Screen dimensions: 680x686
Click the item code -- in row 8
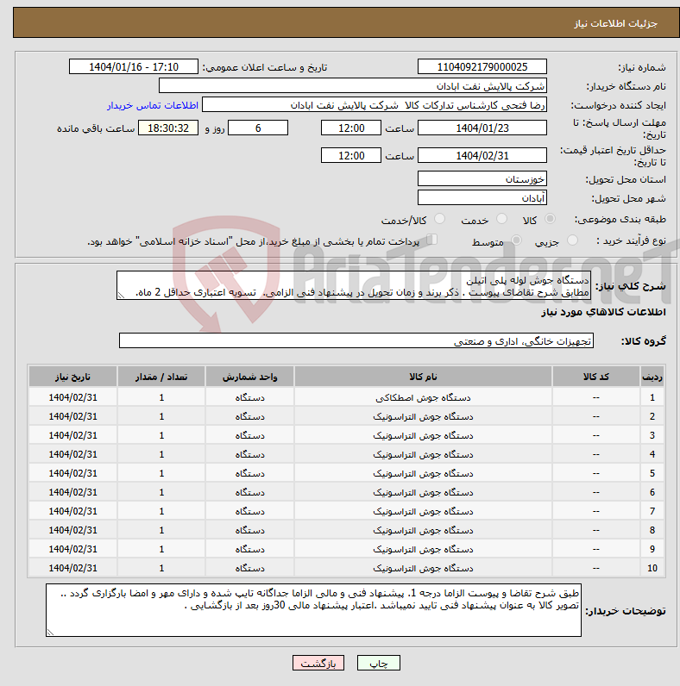[x=596, y=530]
